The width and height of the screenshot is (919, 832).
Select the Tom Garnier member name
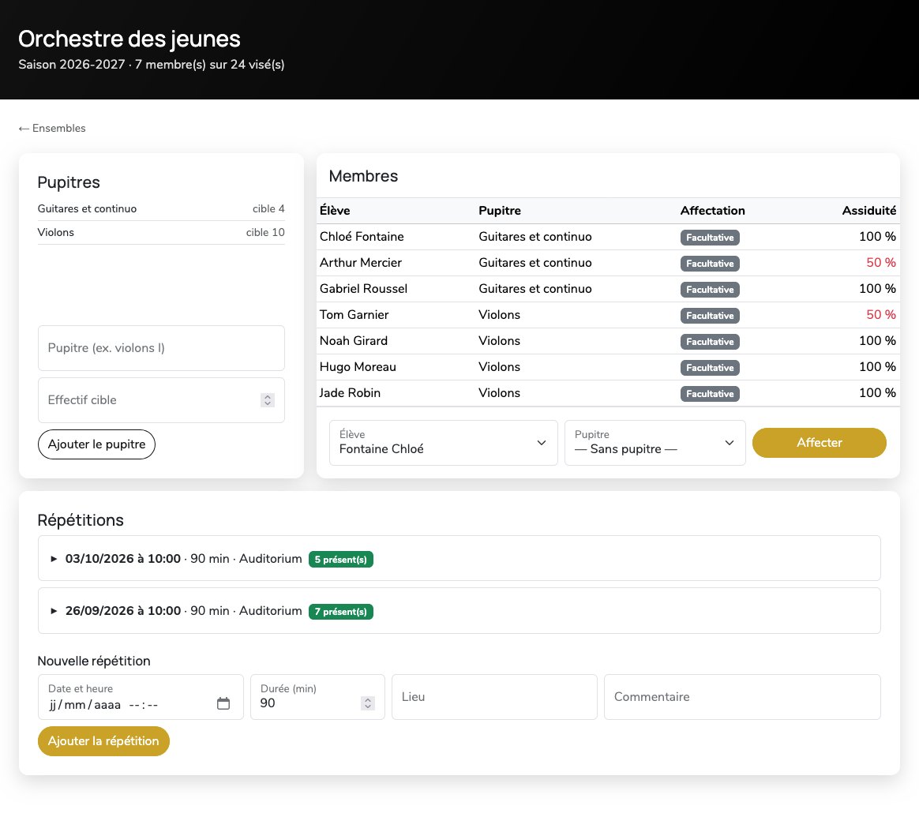(354, 315)
